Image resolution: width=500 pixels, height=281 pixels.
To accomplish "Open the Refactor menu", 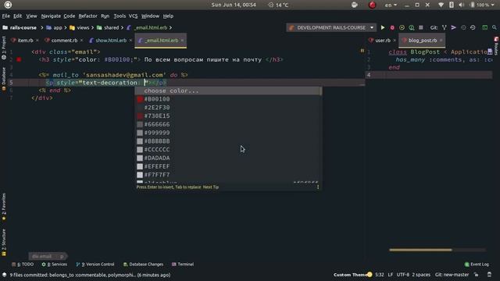I will (x=87, y=16).
